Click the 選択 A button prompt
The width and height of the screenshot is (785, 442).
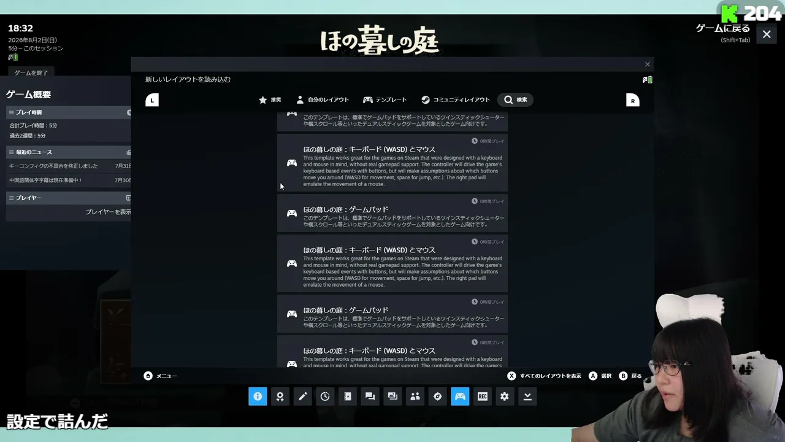600,376
